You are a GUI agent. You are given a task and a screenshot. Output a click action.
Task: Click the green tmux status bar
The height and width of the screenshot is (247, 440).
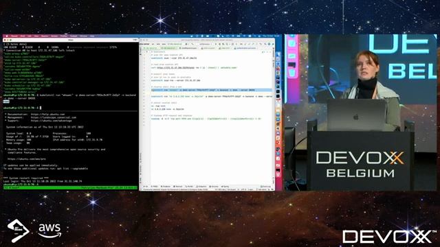70,187
